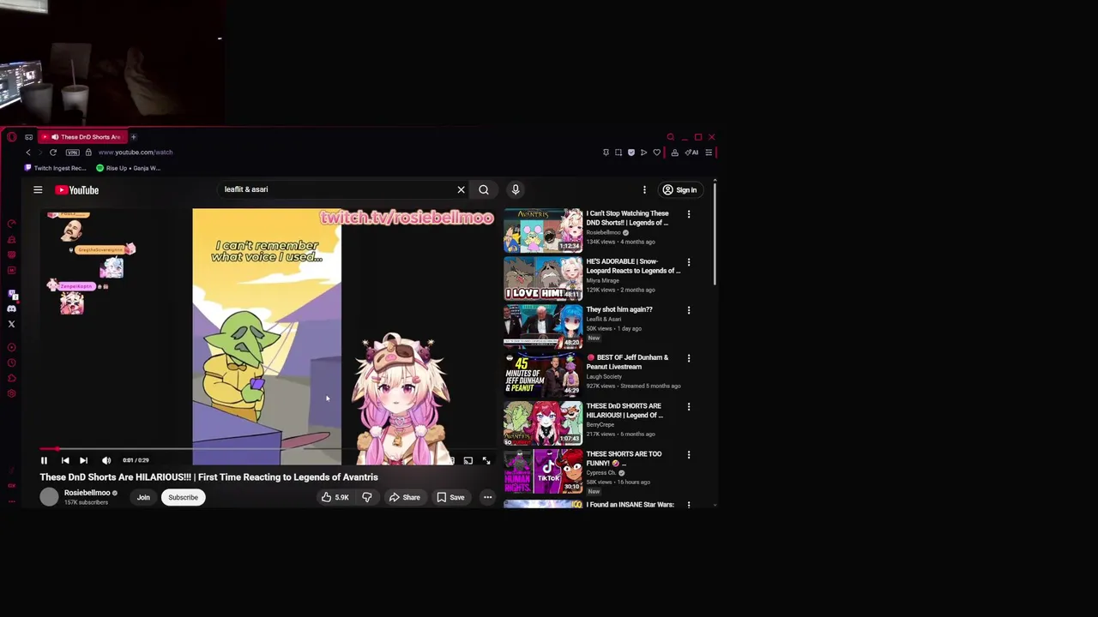Click the site security lock icon

88,153
